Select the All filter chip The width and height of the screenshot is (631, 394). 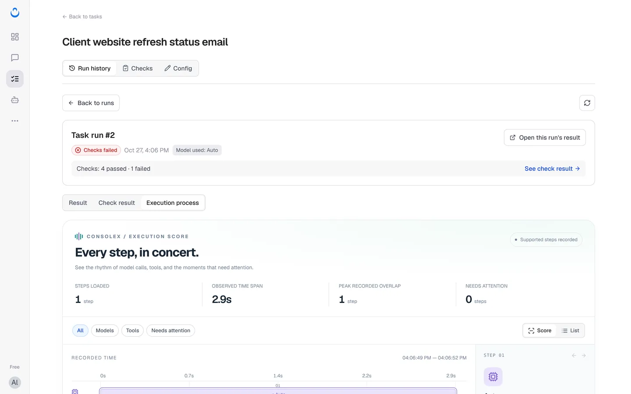tap(80, 331)
